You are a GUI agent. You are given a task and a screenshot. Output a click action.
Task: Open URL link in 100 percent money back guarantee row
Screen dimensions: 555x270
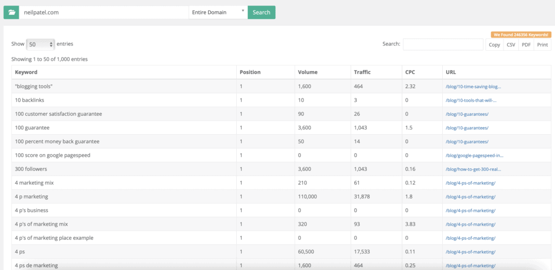(x=467, y=141)
